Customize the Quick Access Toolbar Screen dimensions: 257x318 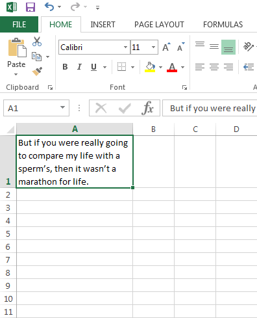(x=98, y=8)
